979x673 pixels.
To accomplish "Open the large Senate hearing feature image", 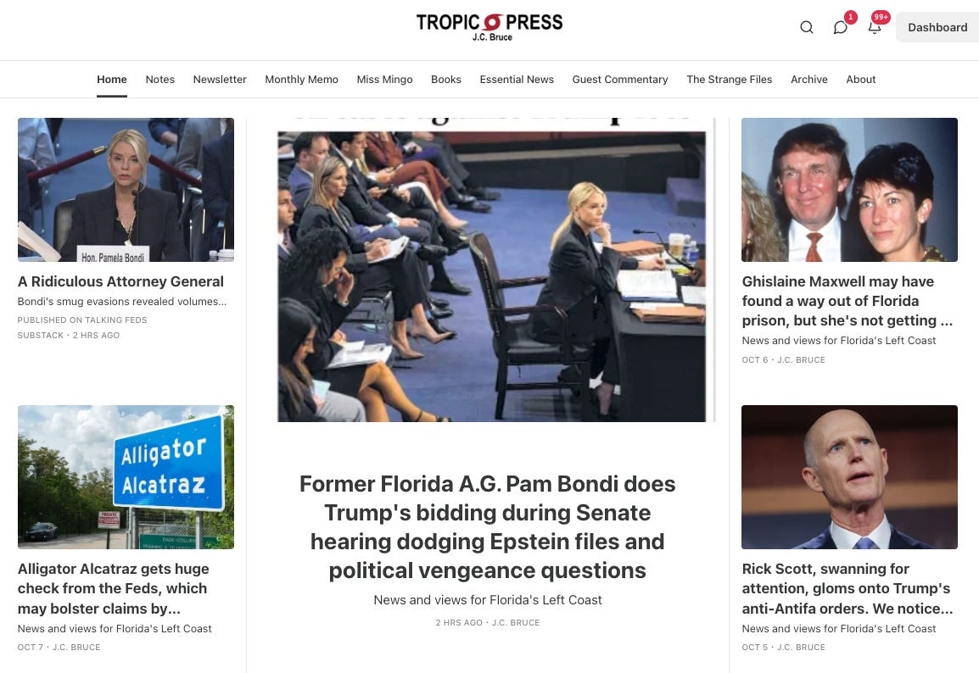I will (x=491, y=270).
